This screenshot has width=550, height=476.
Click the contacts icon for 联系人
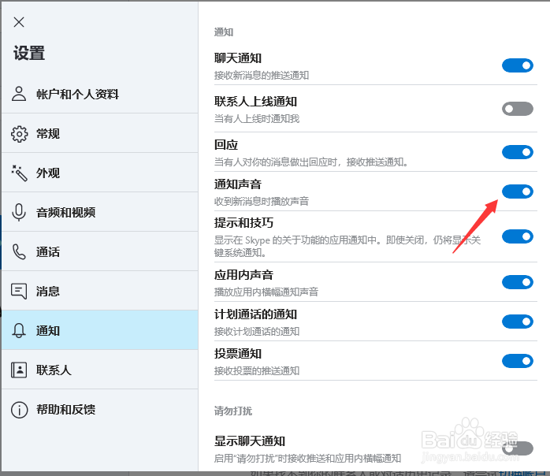(x=20, y=370)
